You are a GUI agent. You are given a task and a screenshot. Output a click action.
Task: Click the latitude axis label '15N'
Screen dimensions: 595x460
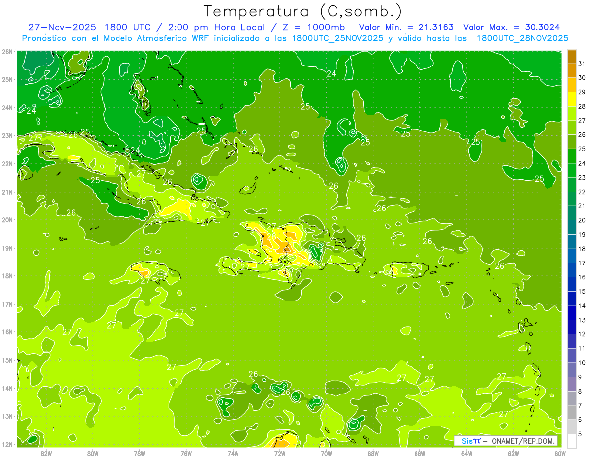click(7, 360)
